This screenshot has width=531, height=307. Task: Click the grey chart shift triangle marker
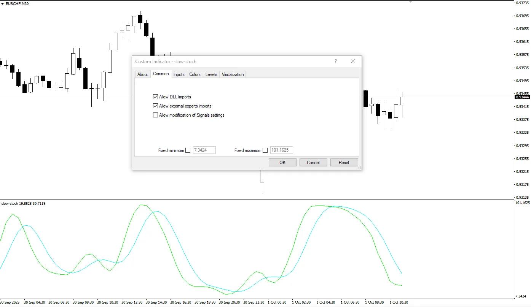point(411,2)
